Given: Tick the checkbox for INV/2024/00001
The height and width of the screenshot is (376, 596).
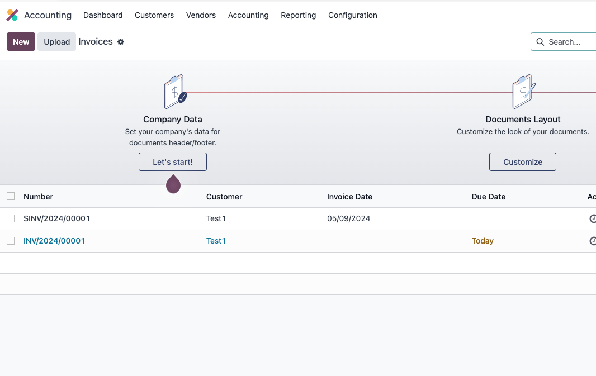Looking at the screenshot, I should click(11, 241).
